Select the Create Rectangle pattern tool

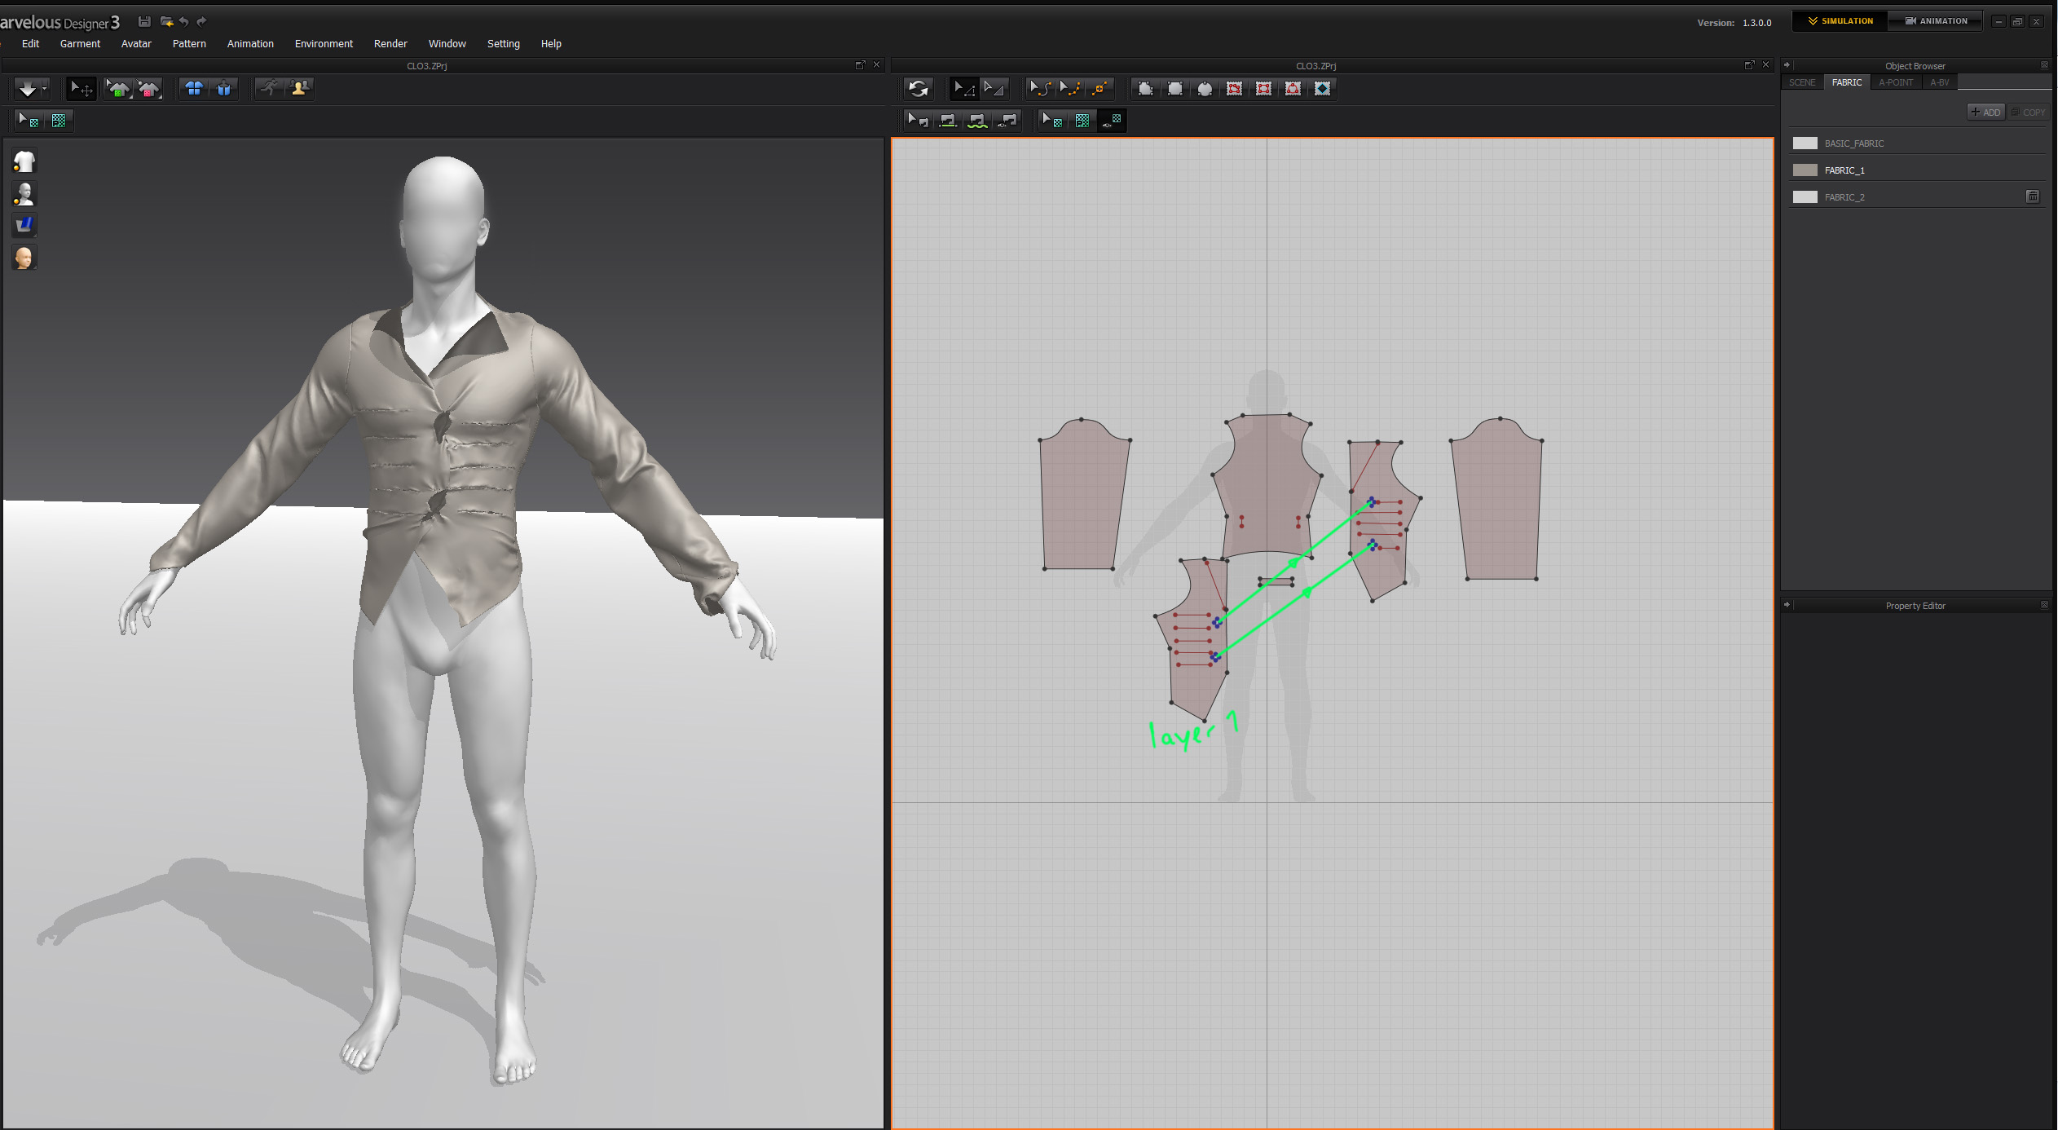point(1175,89)
